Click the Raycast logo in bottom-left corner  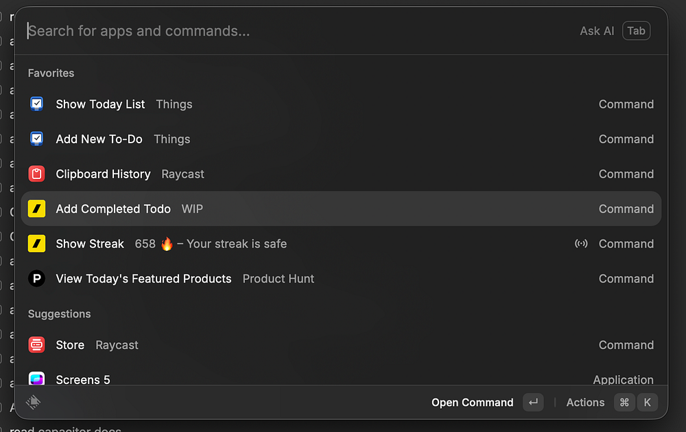click(x=34, y=403)
